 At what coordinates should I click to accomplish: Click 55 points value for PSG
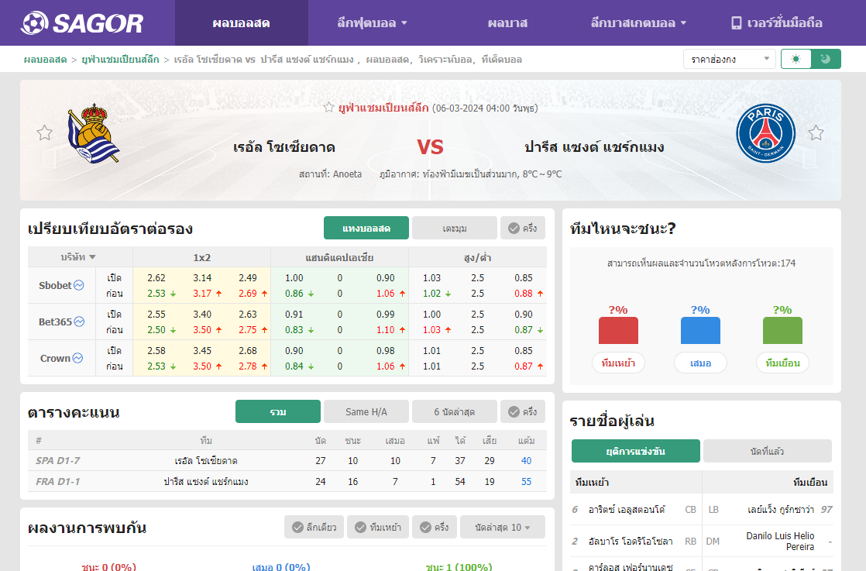(x=526, y=482)
